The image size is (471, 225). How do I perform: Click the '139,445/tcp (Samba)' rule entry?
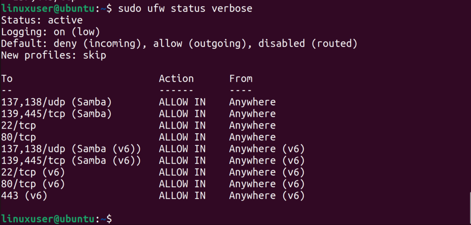(56, 114)
